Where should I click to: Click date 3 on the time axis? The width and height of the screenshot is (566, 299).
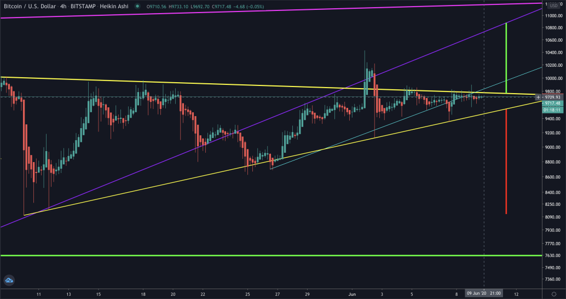382,294
